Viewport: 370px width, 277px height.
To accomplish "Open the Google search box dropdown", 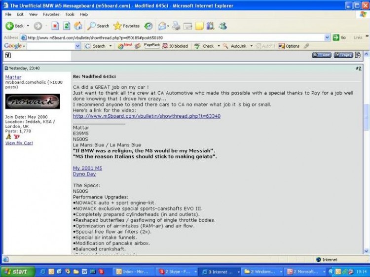I will (x=77, y=46).
